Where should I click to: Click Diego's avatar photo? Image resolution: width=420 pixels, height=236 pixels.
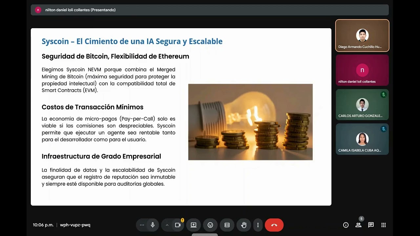[362, 35]
